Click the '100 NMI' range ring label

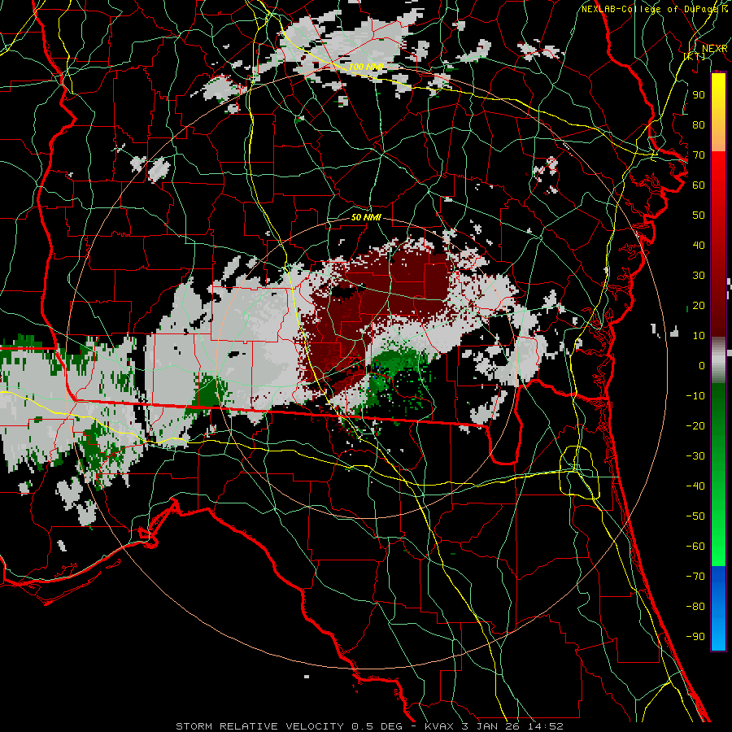pyautogui.click(x=366, y=68)
